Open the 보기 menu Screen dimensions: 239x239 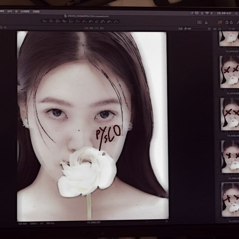point(9,11)
